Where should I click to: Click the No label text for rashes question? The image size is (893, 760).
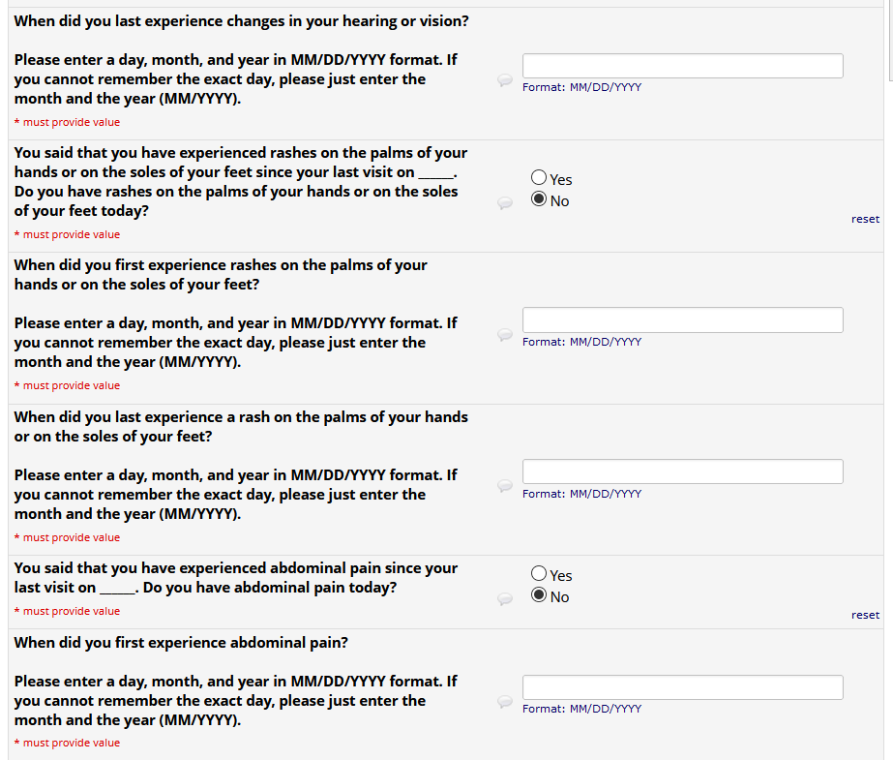pyautogui.click(x=559, y=201)
